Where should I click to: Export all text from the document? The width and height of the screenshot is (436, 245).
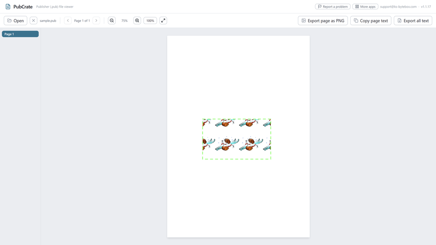point(413,21)
